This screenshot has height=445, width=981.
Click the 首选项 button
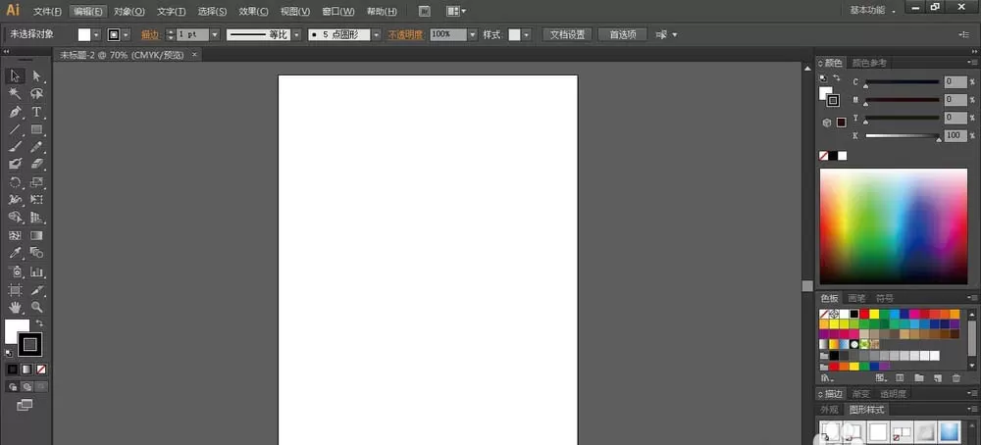pyautogui.click(x=623, y=35)
